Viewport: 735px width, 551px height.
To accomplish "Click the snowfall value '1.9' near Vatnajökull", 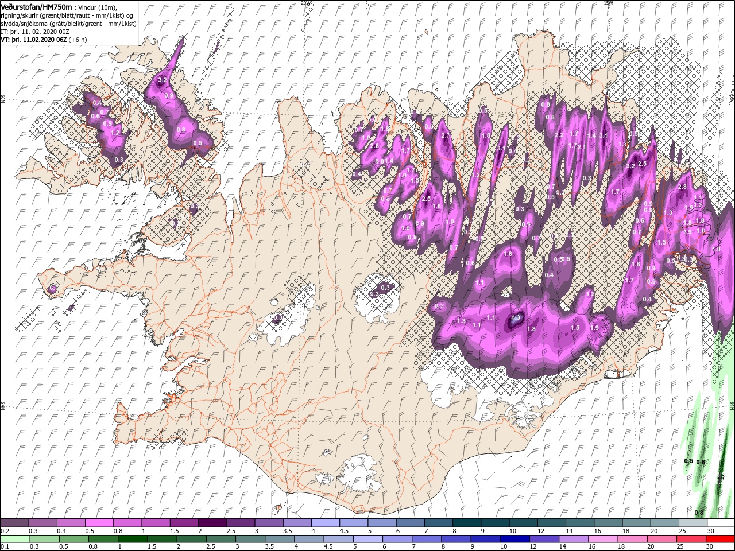I will pos(594,328).
